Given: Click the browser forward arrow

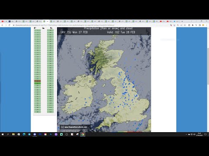Looking at the screenshot, I should 6,25.
